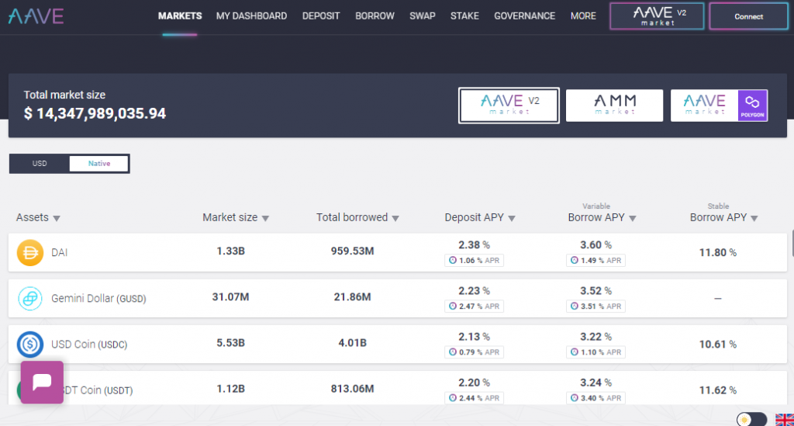Click reward icon beside GUSD 3.51 % APR
The width and height of the screenshot is (794, 426).
tap(575, 306)
